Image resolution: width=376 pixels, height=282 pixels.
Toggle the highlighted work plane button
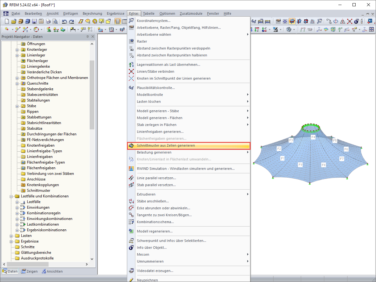[292, 21]
